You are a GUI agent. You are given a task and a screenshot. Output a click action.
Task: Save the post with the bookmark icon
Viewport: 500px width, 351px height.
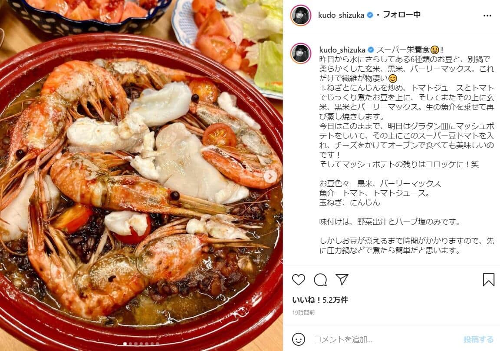(488, 280)
